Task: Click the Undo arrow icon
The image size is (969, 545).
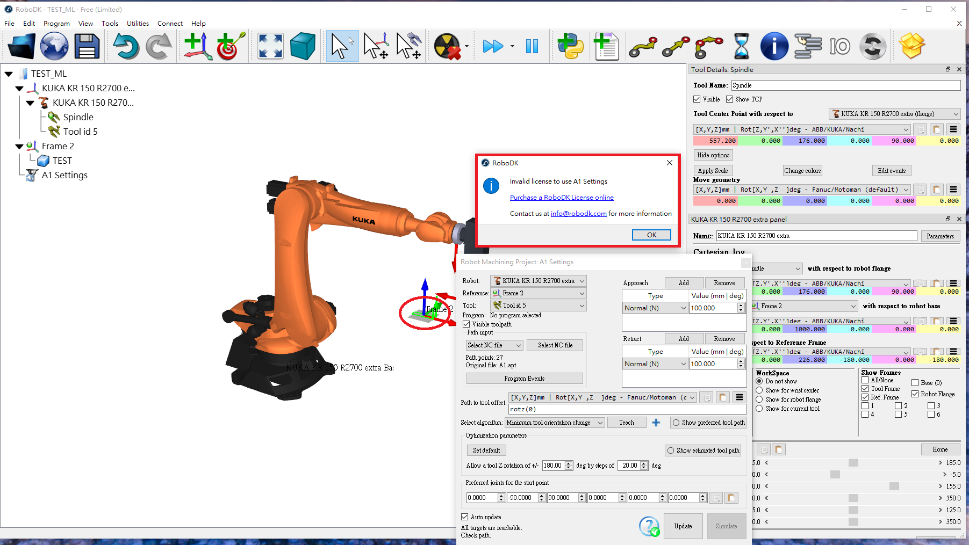Action: point(126,46)
